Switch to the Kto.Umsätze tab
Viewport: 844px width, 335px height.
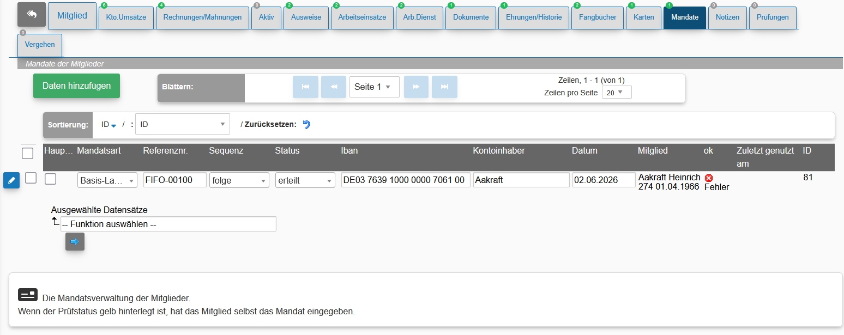click(126, 17)
